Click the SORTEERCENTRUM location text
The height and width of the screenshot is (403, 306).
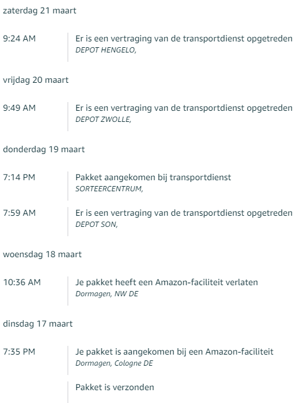(x=109, y=189)
